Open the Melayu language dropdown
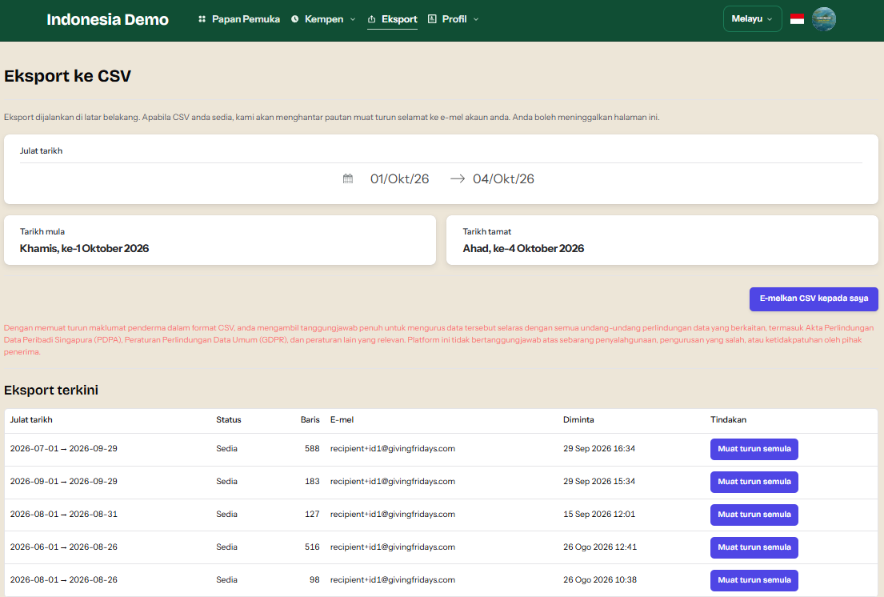The image size is (884, 597). click(x=752, y=19)
